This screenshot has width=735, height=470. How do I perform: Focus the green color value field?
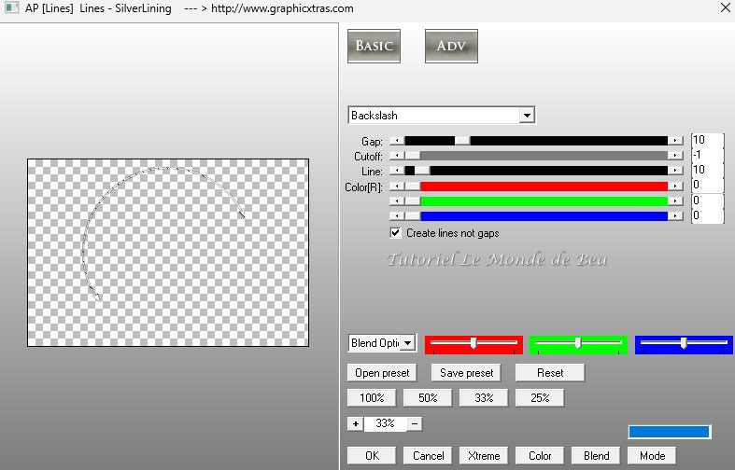707,200
